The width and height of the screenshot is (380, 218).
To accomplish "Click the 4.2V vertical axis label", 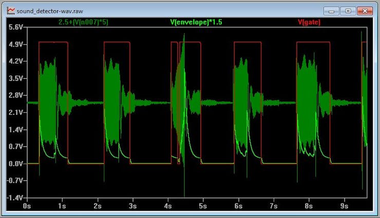I will tap(15, 61).
